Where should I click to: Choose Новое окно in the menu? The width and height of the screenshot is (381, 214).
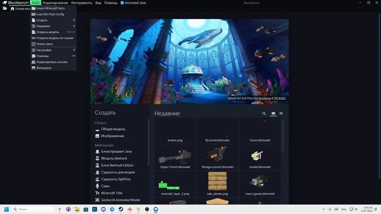coord(54,44)
